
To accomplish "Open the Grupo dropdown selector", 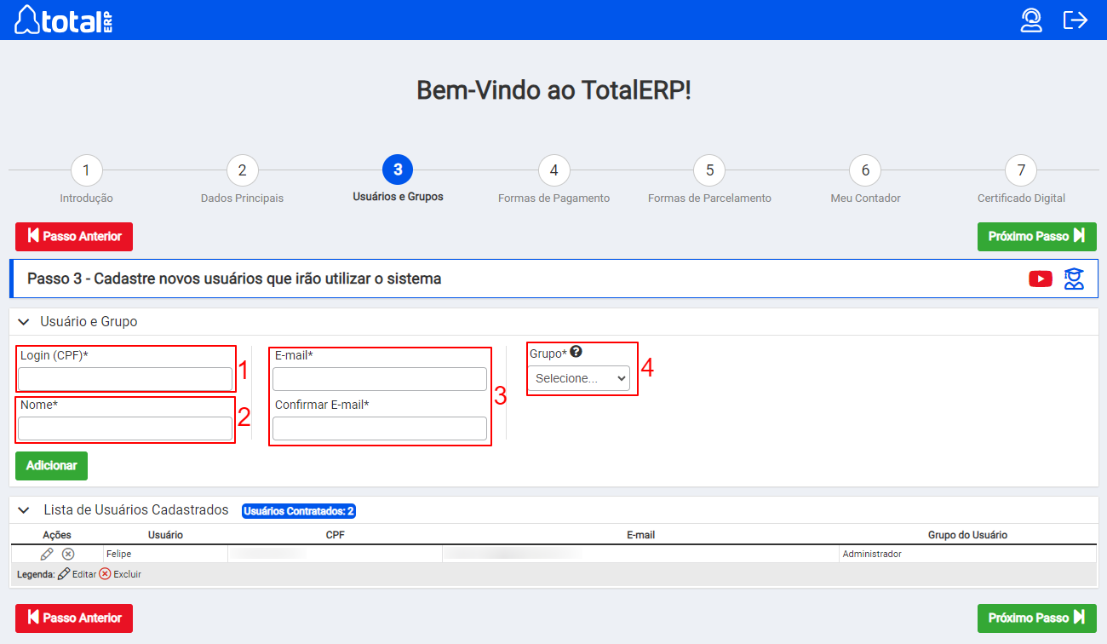I will (x=578, y=378).
